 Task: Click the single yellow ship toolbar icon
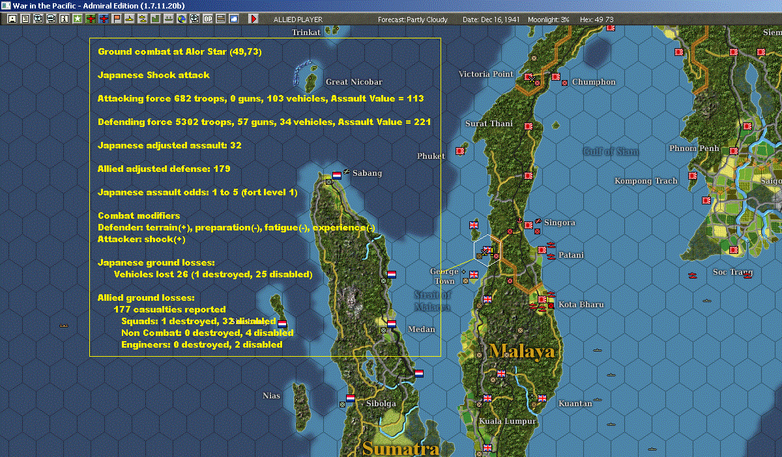(x=130, y=19)
